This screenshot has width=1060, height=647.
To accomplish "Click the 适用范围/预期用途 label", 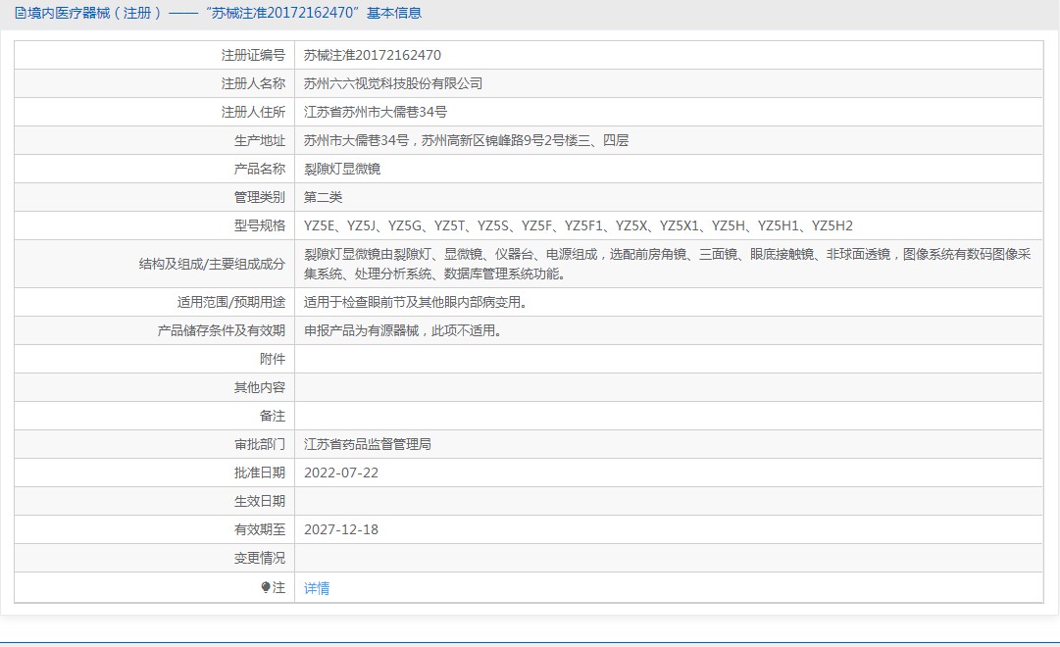I will [x=231, y=302].
